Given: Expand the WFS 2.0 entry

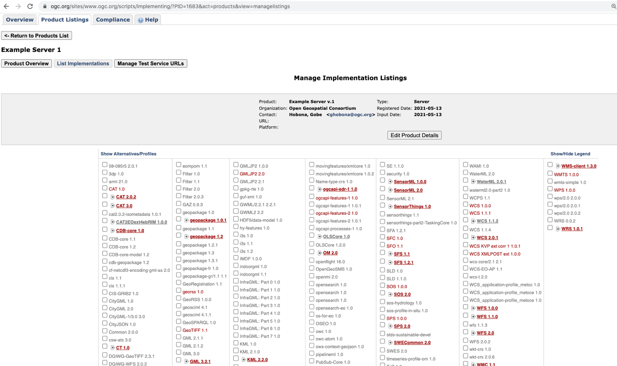Looking at the screenshot, I should click(x=474, y=333).
